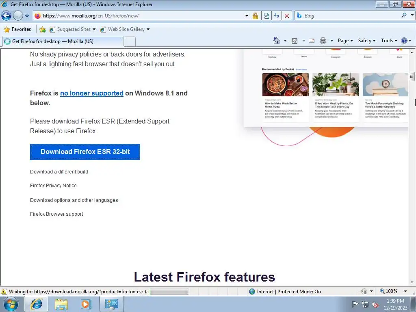Click the search magnifier icon
This screenshot has width=416, height=312.
404,15
